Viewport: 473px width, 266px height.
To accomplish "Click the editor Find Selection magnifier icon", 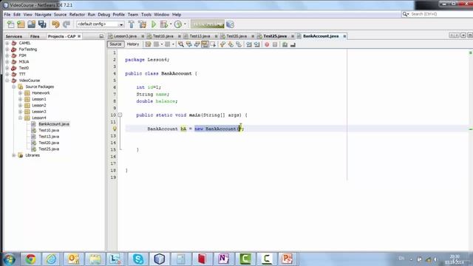I will click(x=180, y=44).
